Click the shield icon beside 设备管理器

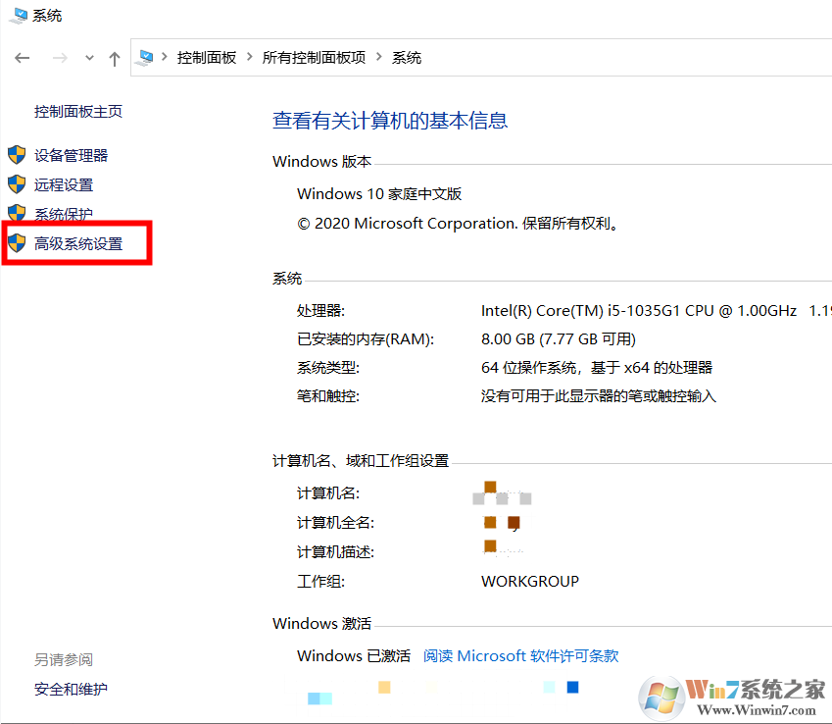[x=18, y=155]
